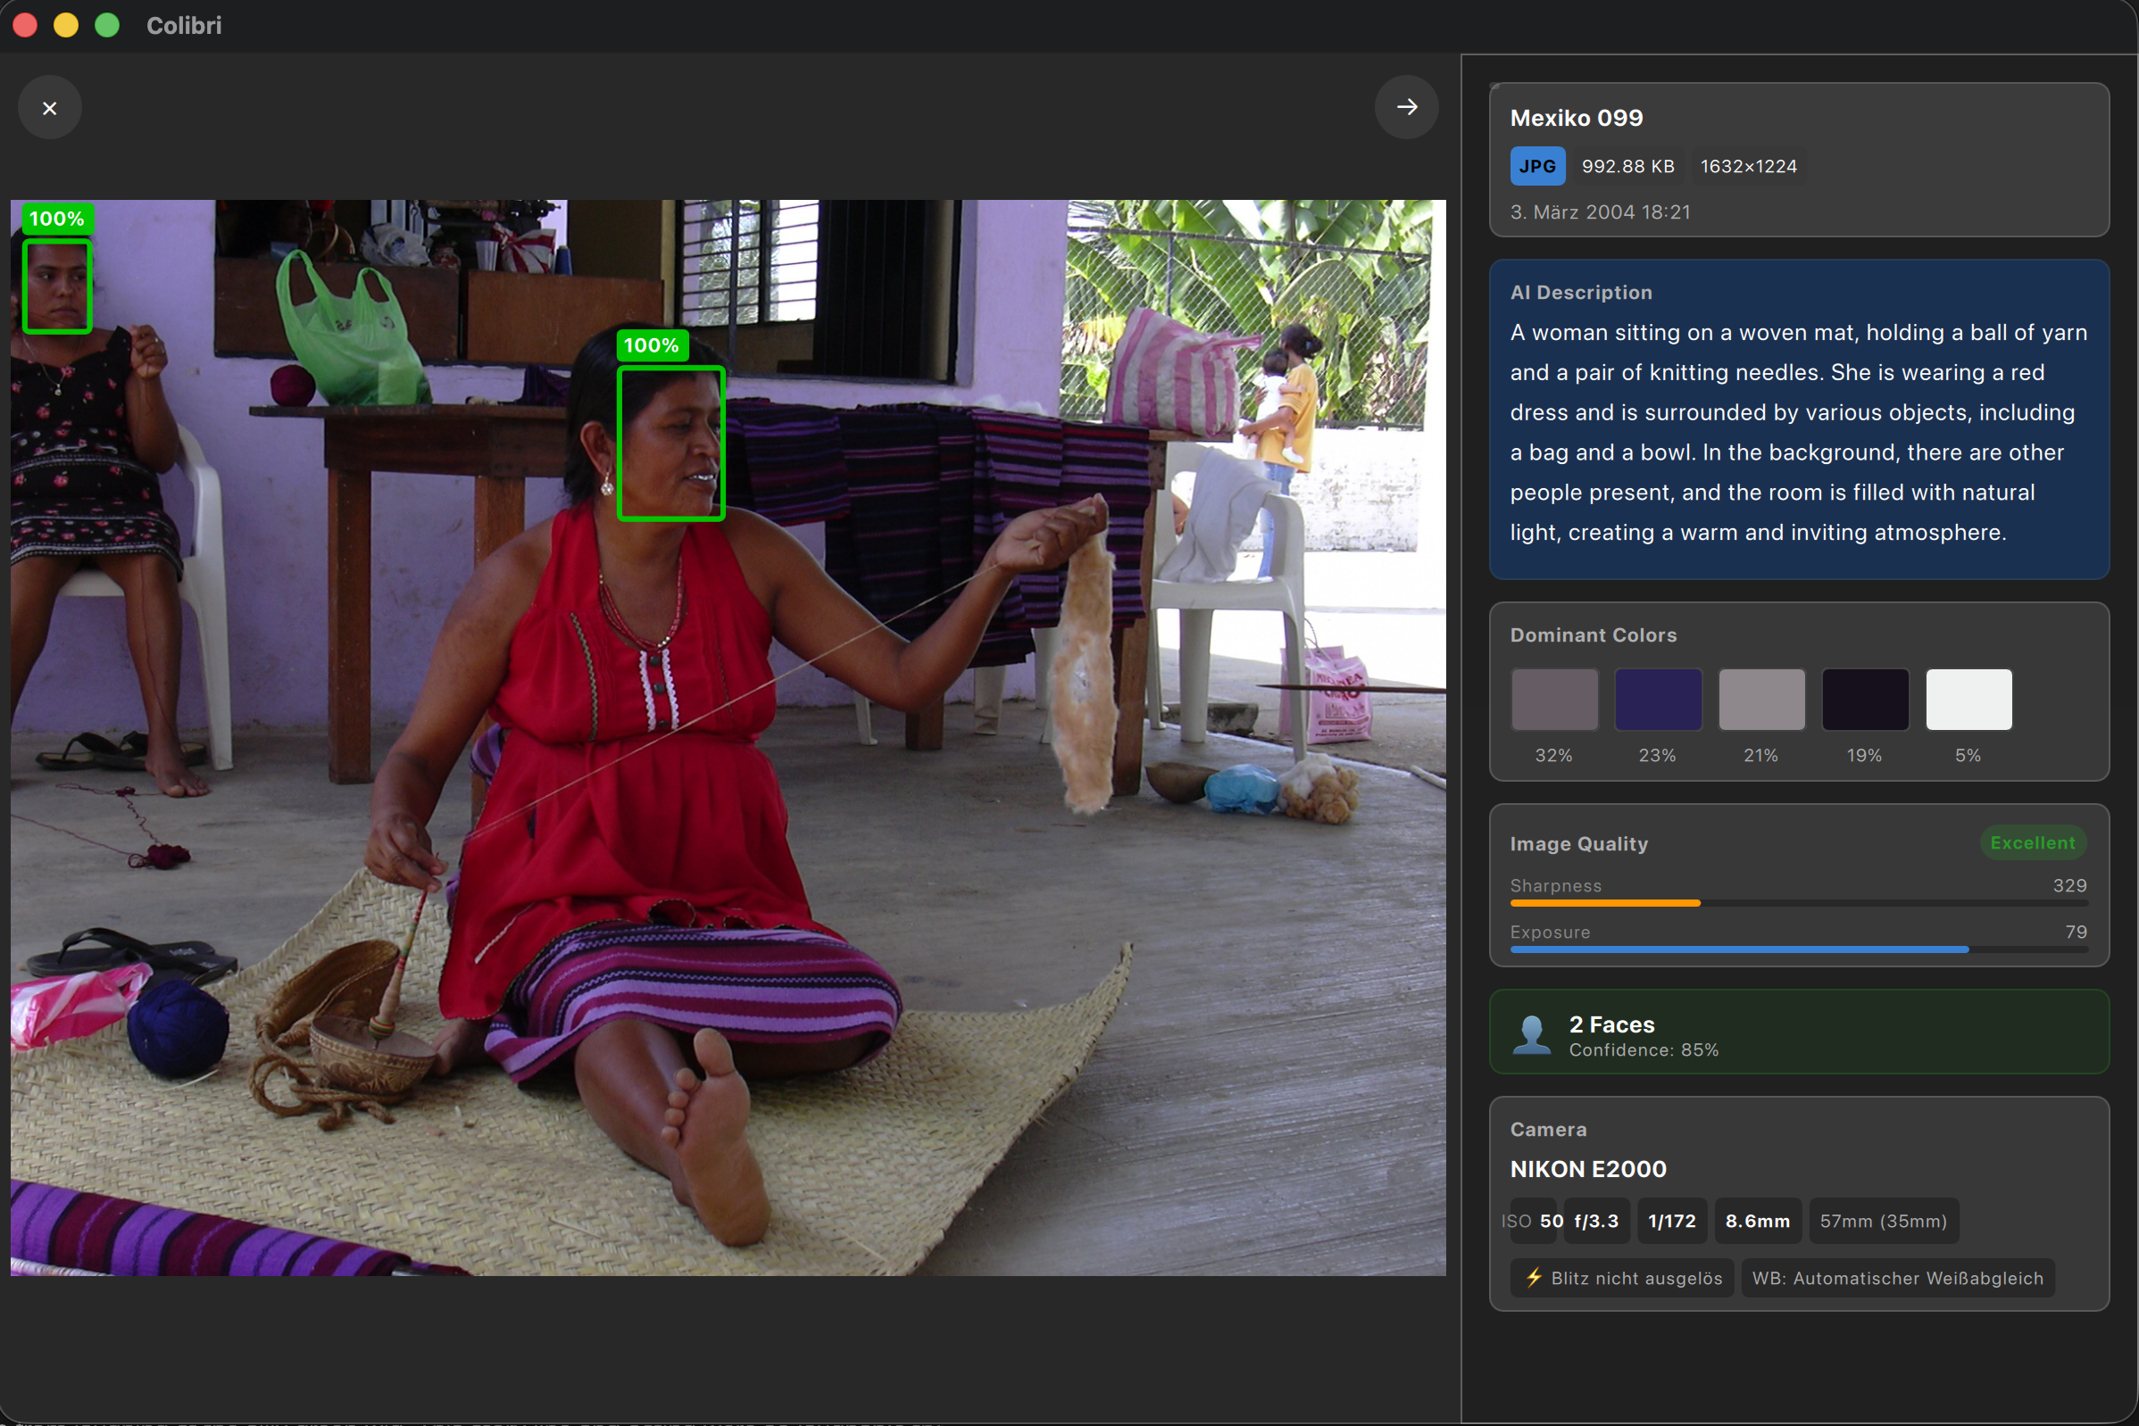Image resolution: width=2139 pixels, height=1426 pixels.
Task: Click the face detection box in top-left corner
Action: click(x=55, y=286)
